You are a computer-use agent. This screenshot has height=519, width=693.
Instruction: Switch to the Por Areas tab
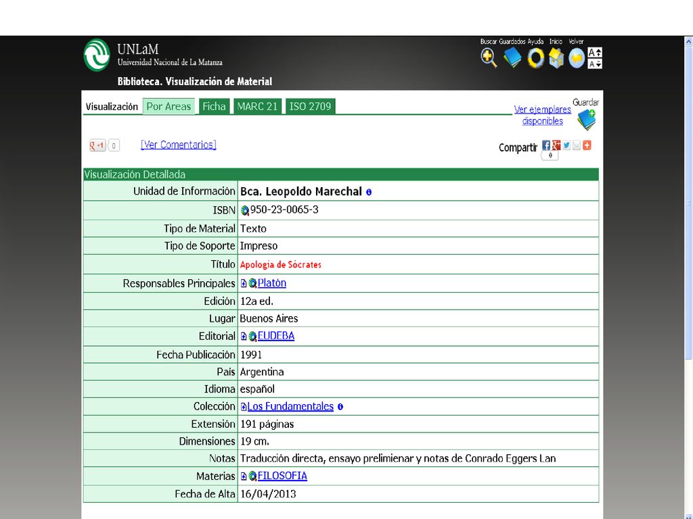[x=169, y=106]
